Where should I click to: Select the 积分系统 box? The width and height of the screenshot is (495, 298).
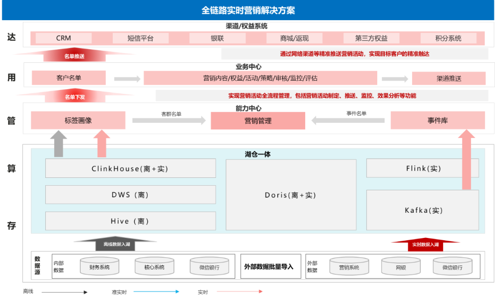[448, 38]
